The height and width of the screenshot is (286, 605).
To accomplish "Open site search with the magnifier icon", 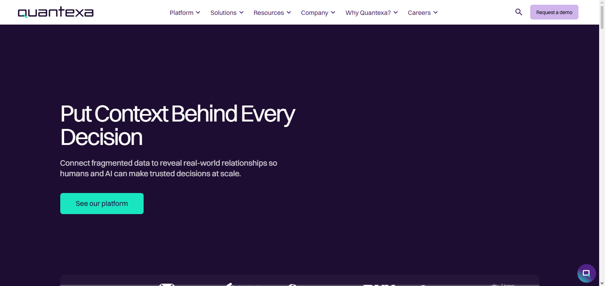I will 519,12.
